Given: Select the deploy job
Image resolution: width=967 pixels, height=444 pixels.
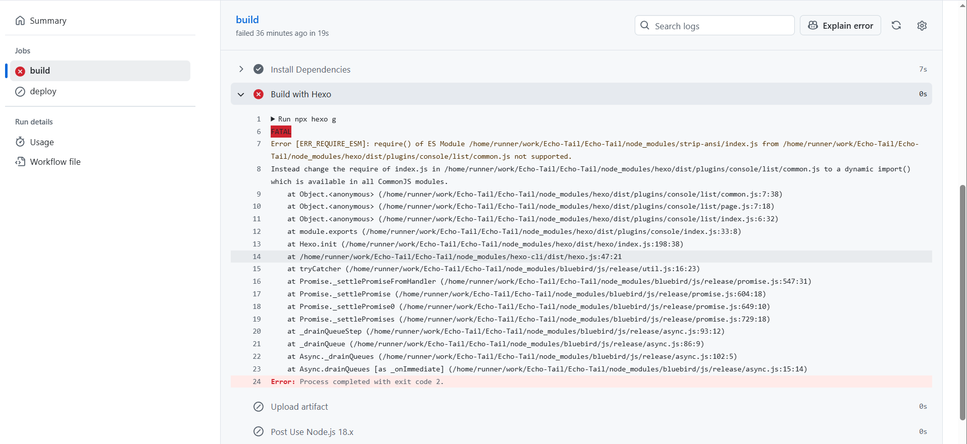Looking at the screenshot, I should [x=43, y=91].
